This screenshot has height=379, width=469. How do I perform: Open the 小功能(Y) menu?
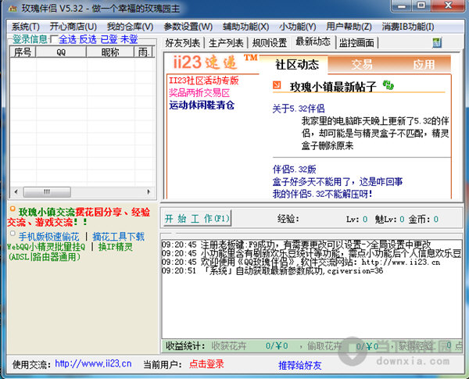click(x=298, y=27)
